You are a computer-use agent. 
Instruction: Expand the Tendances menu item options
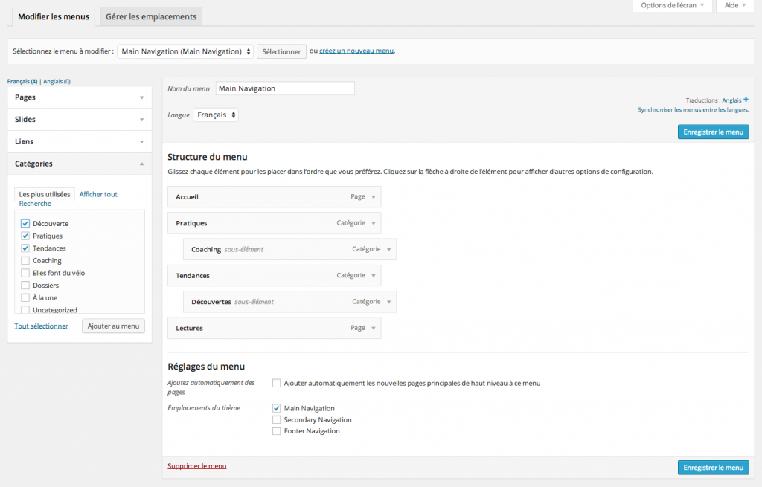[374, 275]
